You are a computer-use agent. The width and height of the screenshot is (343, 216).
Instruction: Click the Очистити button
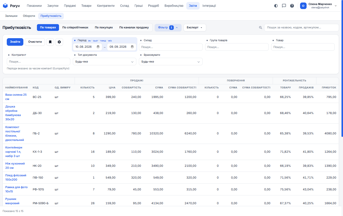pyautogui.click(x=35, y=42)
